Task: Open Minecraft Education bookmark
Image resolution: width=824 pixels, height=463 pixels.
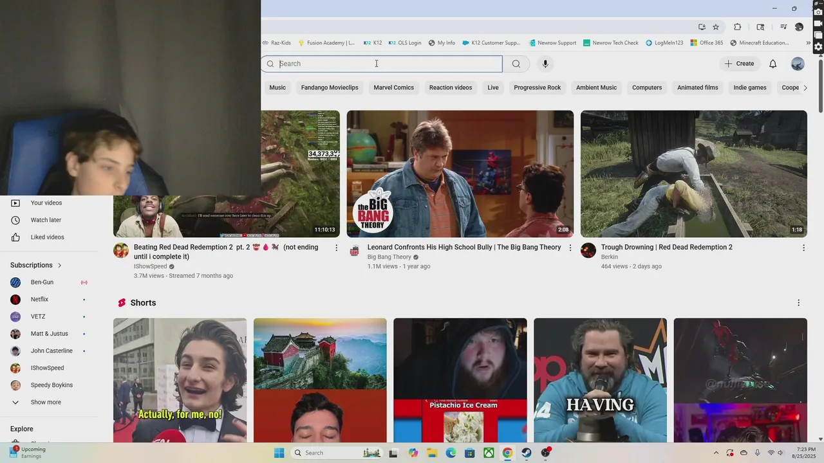Action: (759, 43)
